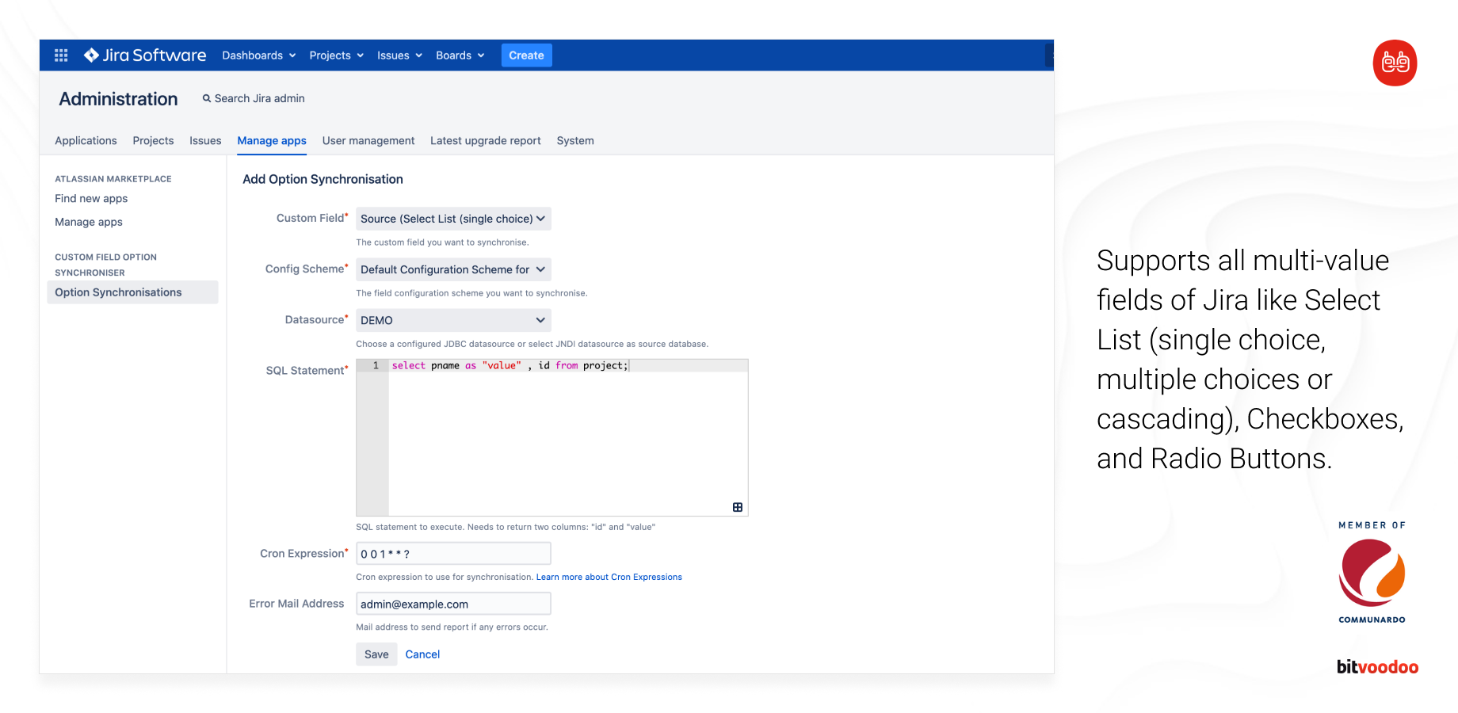
Task: Switch to the Projects admin tab
Action: click(153, 141)
